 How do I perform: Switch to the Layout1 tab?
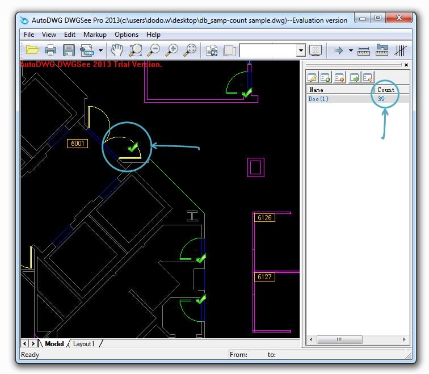coord(84,344)
